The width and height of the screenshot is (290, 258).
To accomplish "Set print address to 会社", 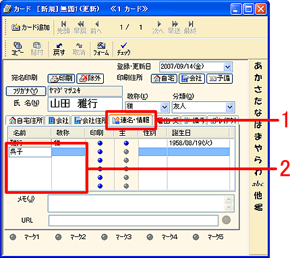I will pyautogui.click(x=192, y=78).
